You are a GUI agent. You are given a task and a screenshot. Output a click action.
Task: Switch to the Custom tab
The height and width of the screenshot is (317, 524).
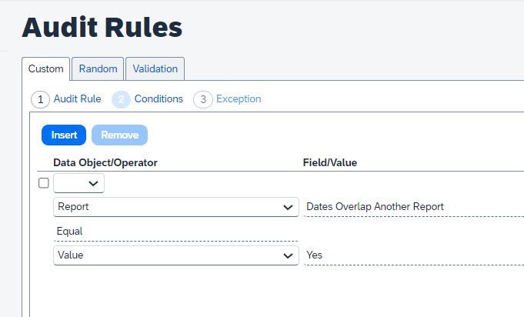click(x=46, y=68)
